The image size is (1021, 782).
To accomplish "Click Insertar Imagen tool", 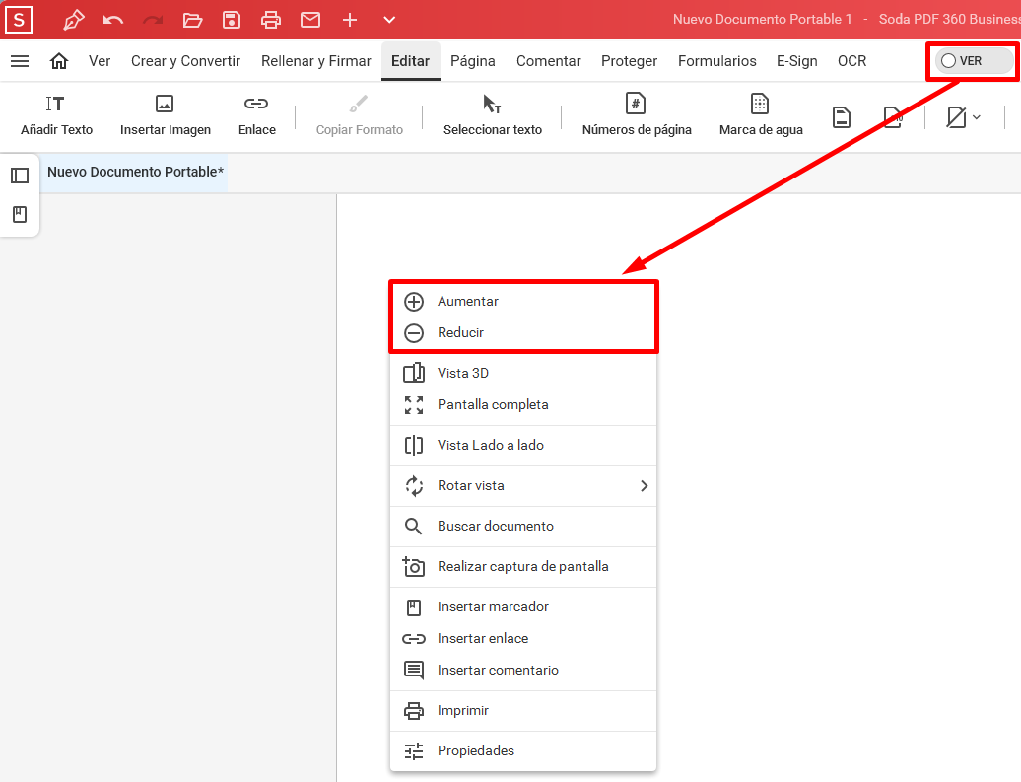I will pyautogui.click(x=165, y=115).
